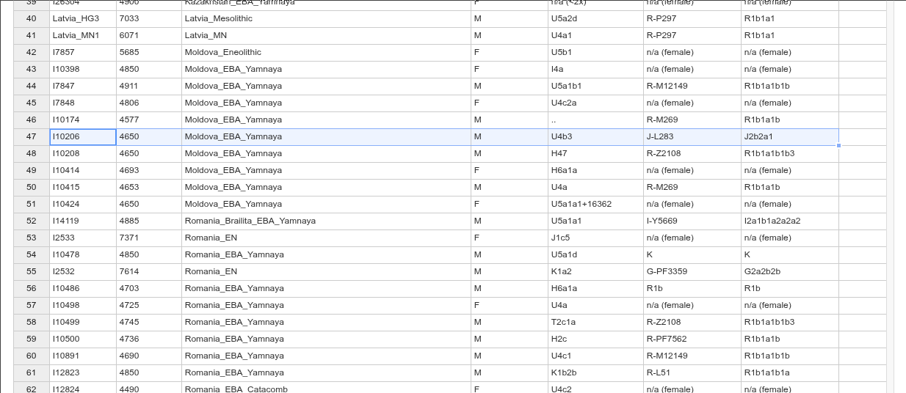Click sample ID I7857
The height and width of the screenshot is (393, 906).
point(83,52)
